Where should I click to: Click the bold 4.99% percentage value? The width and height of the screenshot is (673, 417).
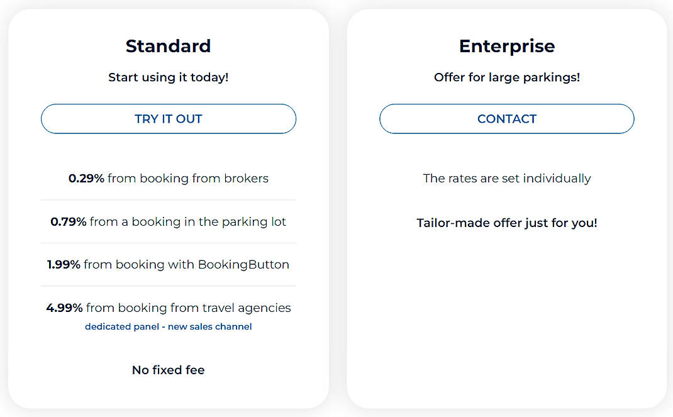(64, 308)
